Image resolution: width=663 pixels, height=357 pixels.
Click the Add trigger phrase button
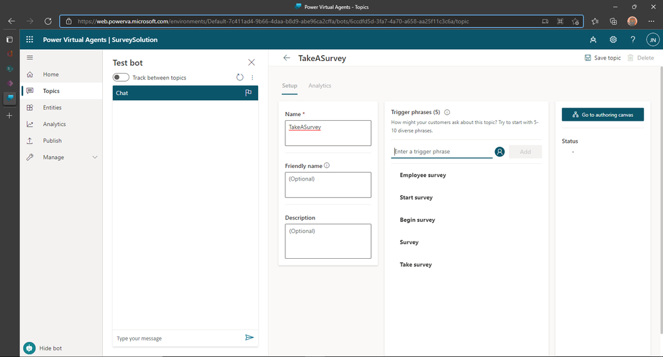[x=525, y=151]
